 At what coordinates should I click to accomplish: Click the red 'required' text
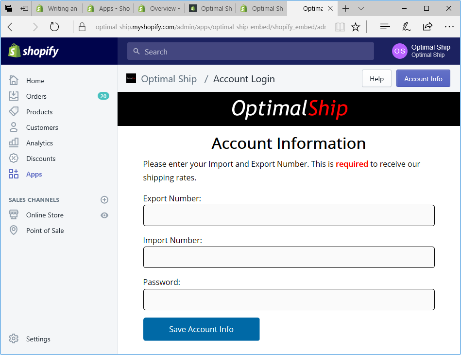352,164
